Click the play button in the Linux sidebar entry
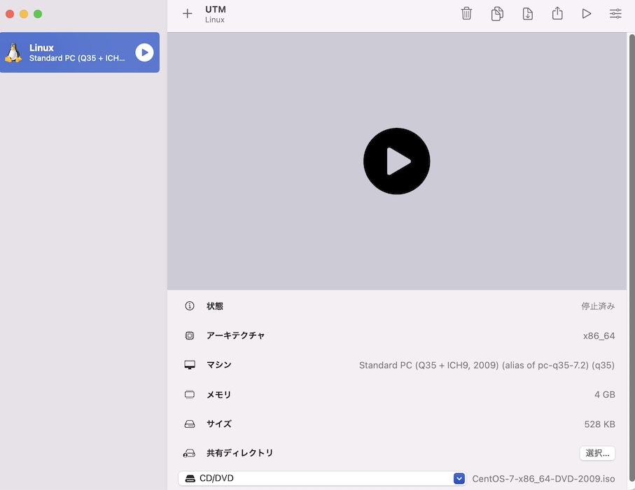This screenshot has height=490, width=635. point(145,52)
